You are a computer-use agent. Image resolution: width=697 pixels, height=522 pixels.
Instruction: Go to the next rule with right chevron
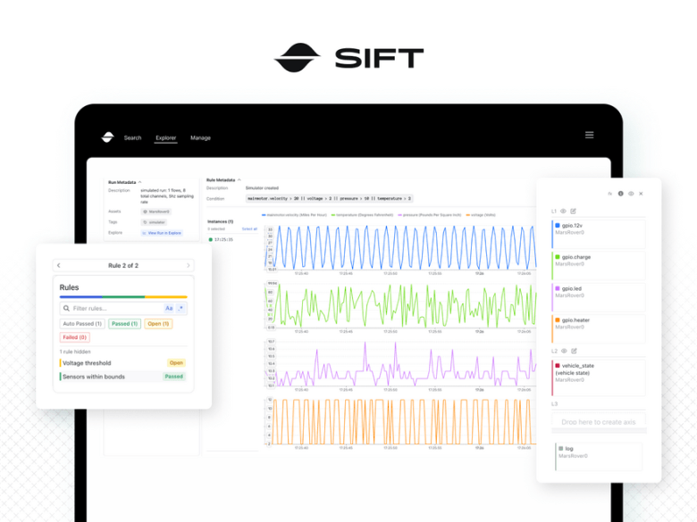[x=189, y=265]
